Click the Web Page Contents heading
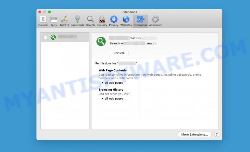Image resolution: width=250 pixels, height=152 pixels. click(113, 70)
